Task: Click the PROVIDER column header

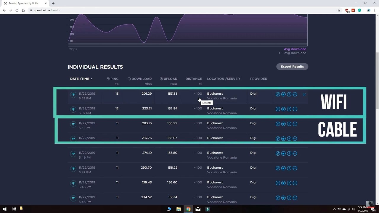Action: (x=258, y=79)
